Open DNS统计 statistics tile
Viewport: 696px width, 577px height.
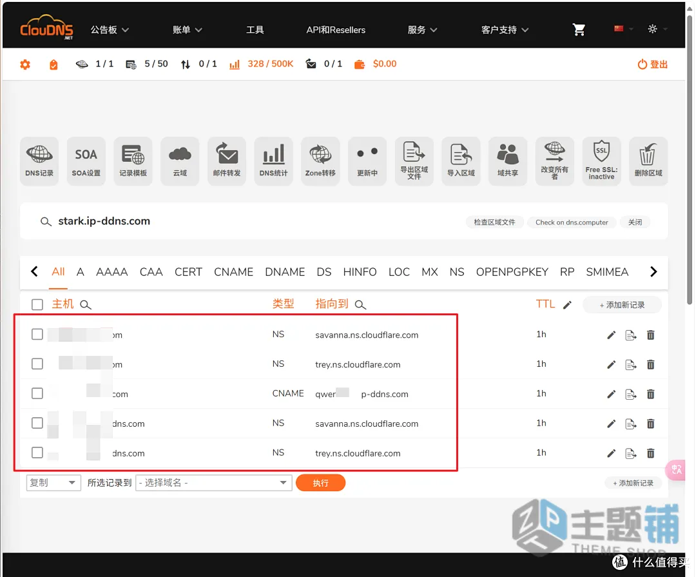click(273, 161)
